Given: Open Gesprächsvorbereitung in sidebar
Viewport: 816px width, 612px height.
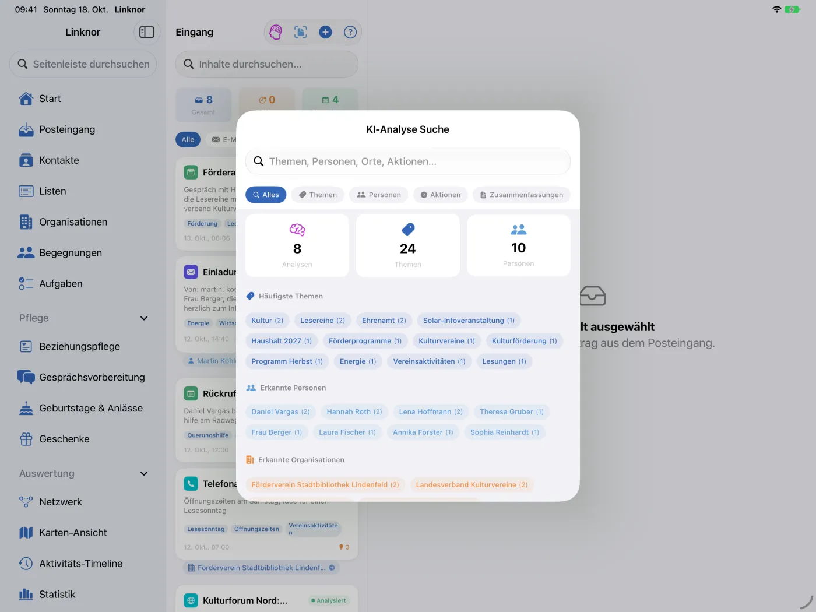Looking at the screenshot, I should point(83,377).
